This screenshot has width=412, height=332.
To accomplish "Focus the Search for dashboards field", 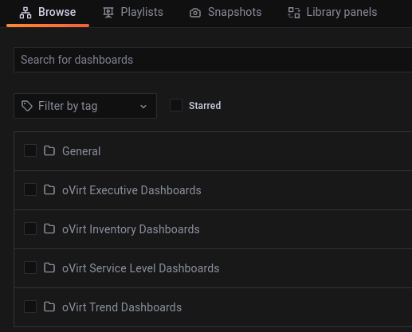I will (213, 60).
